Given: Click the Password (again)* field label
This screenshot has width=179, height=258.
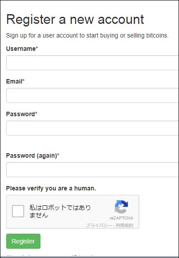Looking at the screenshot, I should [x=33, y=156].
